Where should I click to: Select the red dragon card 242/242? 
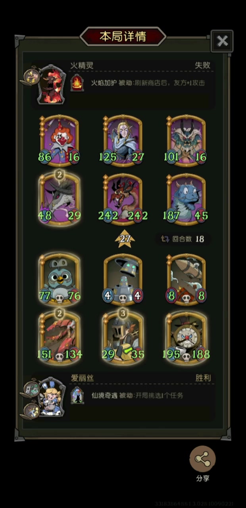coord(123,199)
